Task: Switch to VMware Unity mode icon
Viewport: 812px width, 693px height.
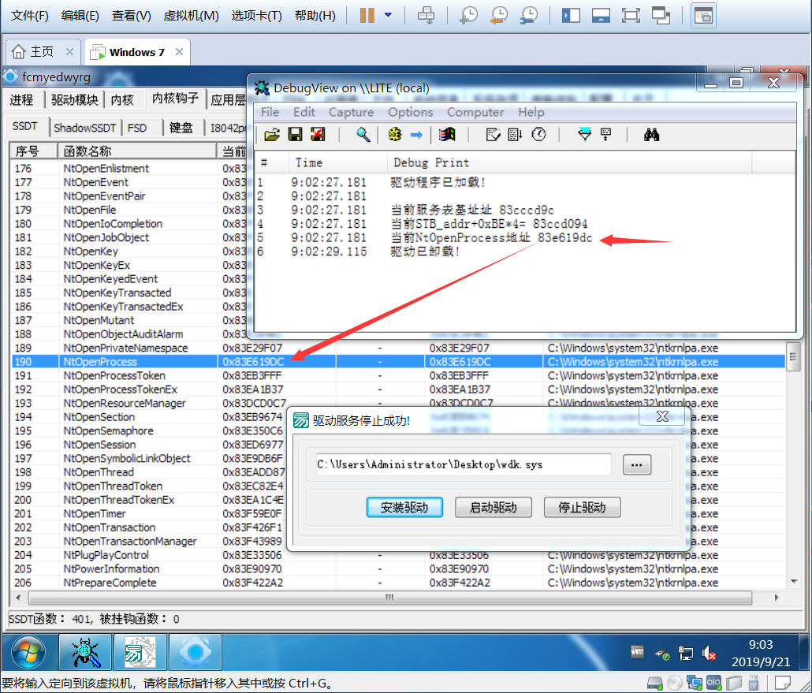Action: (x=661, y=16)
